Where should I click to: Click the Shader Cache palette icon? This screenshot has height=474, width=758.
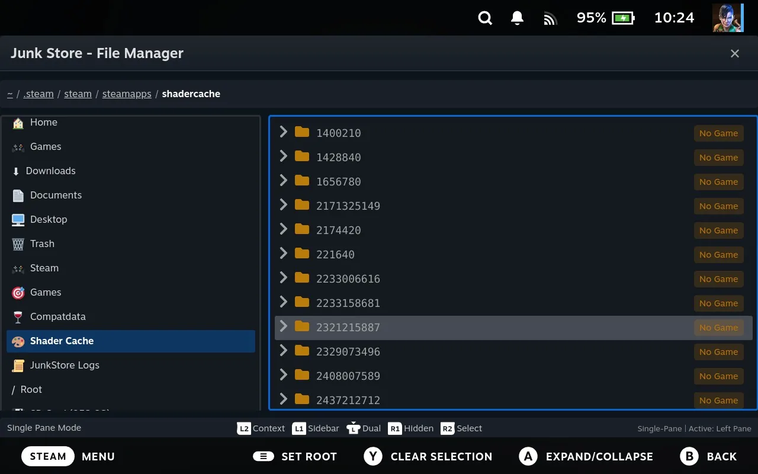[18, 341]
